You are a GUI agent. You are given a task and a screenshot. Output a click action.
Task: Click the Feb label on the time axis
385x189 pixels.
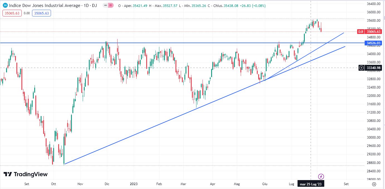pos(159,184)
